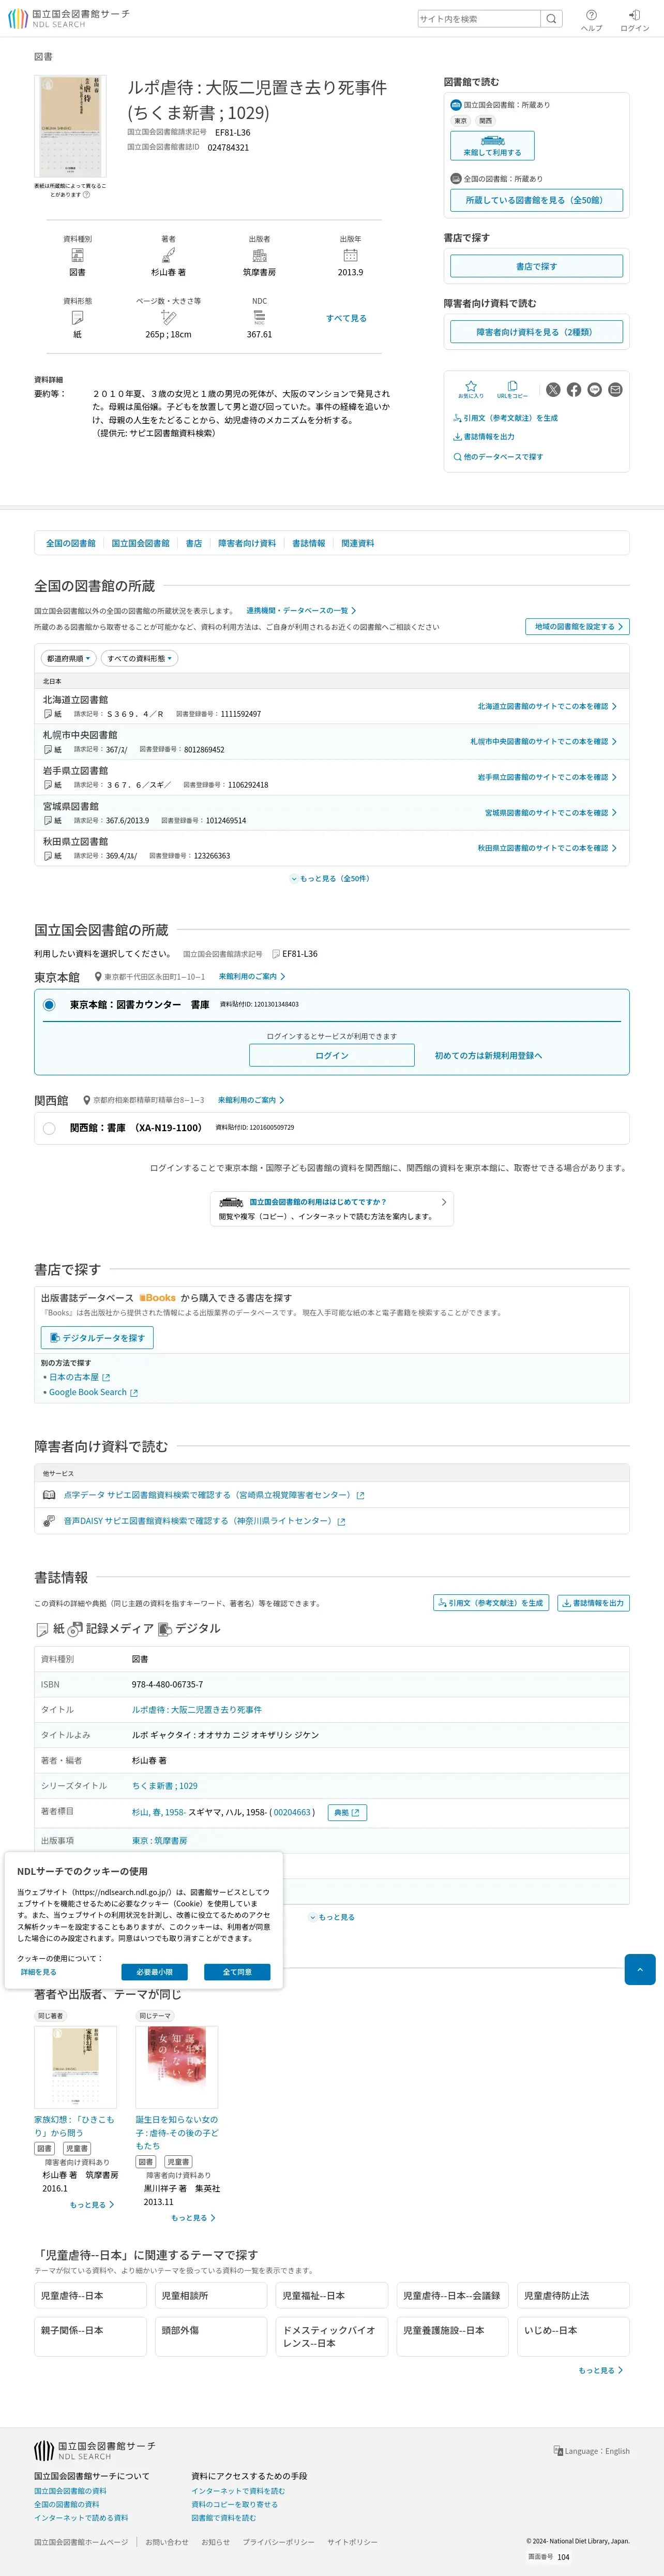Click the 書店で探す button in sidebar

pos(536,266)
